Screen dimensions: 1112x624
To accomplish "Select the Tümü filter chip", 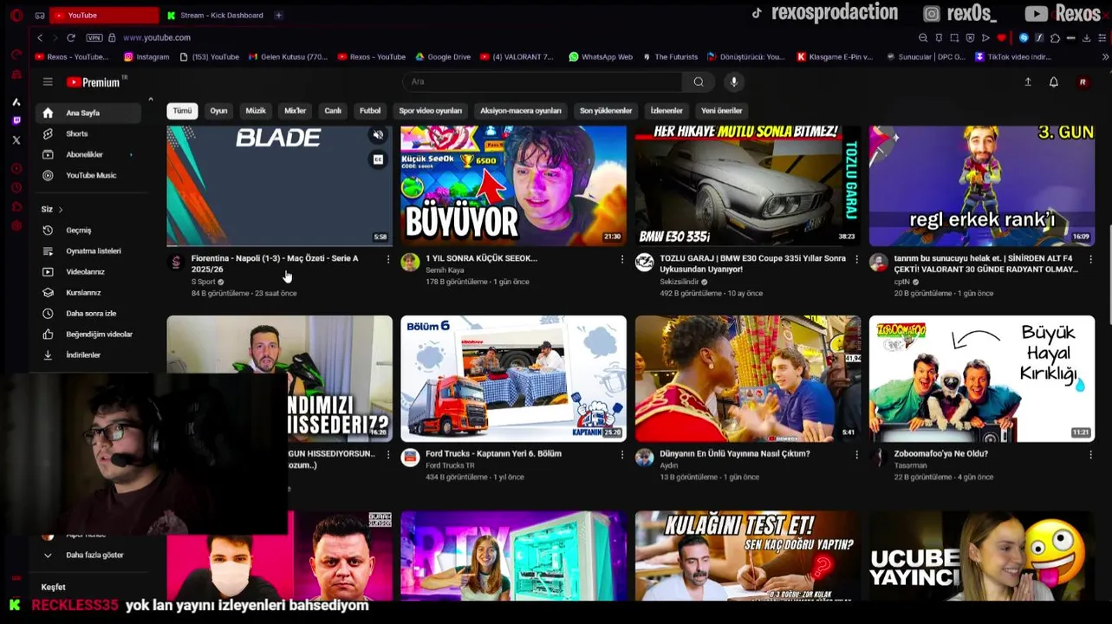I will click(x=182, y=111).
